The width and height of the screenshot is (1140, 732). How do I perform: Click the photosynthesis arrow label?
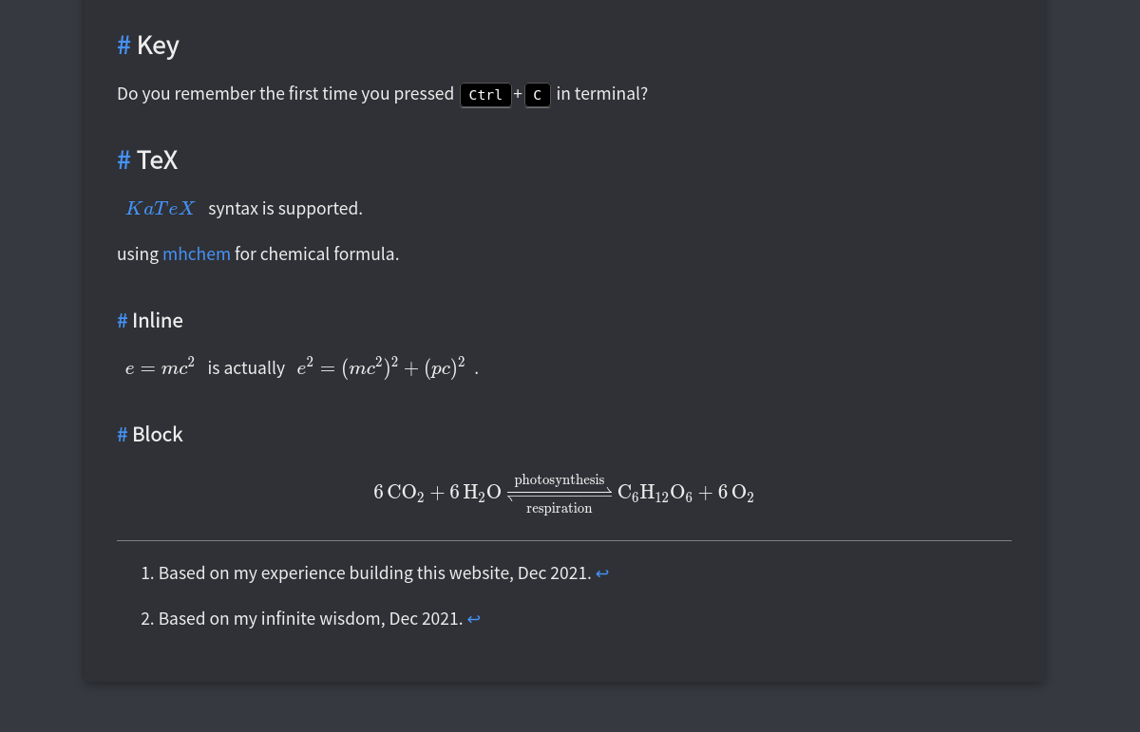[x=560, y=479]
